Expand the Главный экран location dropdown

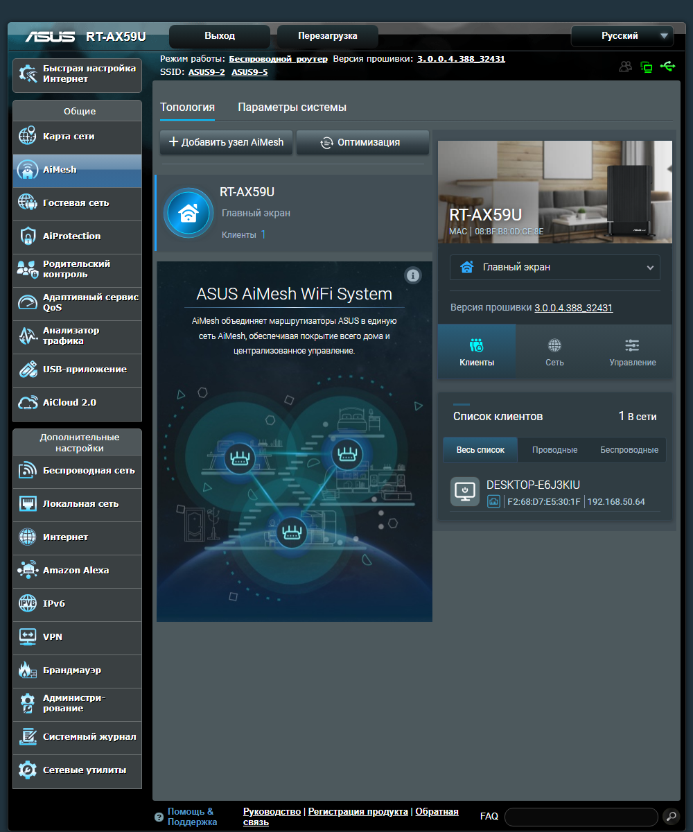click(x=554, y=267)
